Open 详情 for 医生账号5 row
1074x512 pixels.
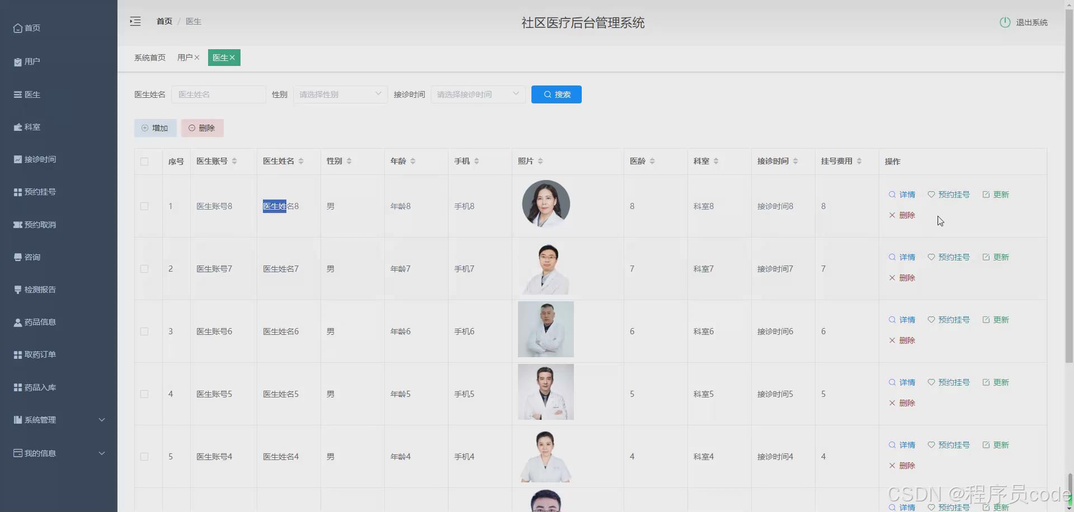(x=902, y=382)
